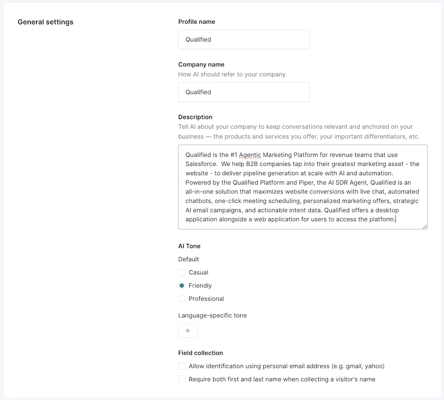Screen dimensions: 444x400
Task: Select the Friendly tone radio button
Action: click(182, 286)
